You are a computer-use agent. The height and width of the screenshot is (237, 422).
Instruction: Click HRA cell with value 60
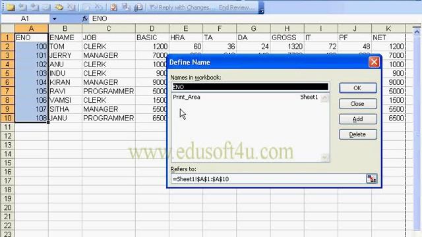click(186, 47)
